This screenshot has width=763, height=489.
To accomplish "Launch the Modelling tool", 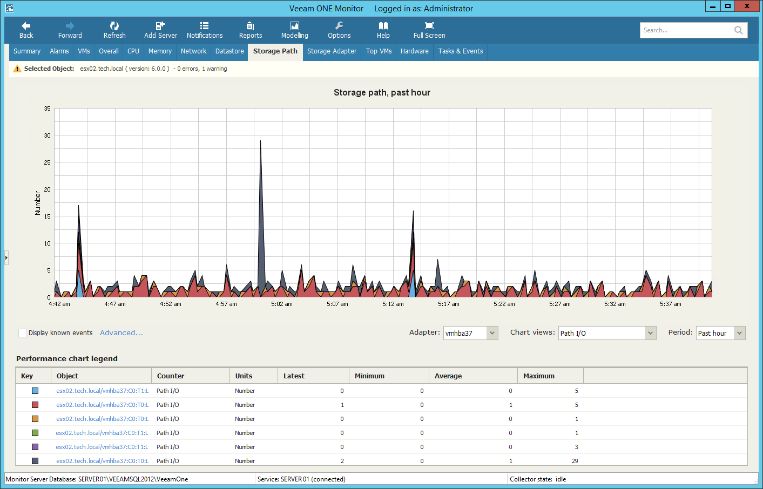I will click(295, 30).
